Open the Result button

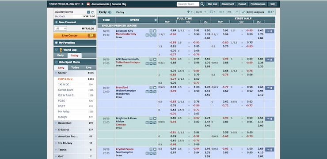tap(242, 4)
